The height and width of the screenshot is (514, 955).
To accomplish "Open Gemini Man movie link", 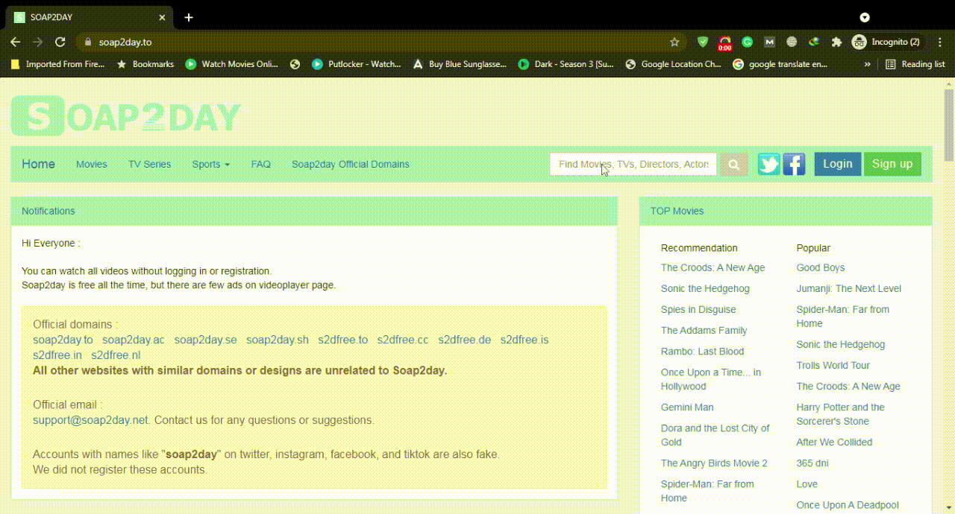I will (x=687, y=407).
